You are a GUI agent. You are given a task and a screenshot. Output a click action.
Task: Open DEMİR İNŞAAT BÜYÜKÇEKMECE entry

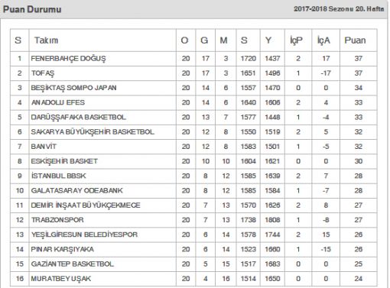tap(86, 205)
